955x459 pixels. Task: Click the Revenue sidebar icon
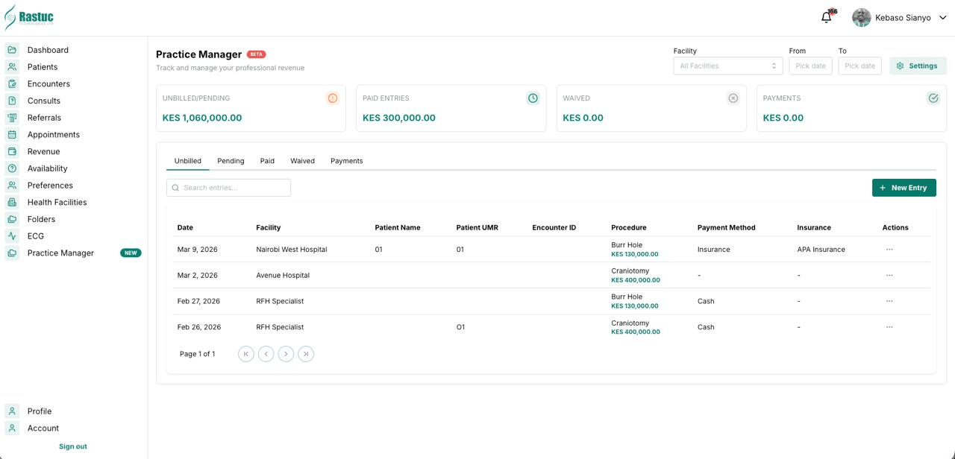click(11, 151)
